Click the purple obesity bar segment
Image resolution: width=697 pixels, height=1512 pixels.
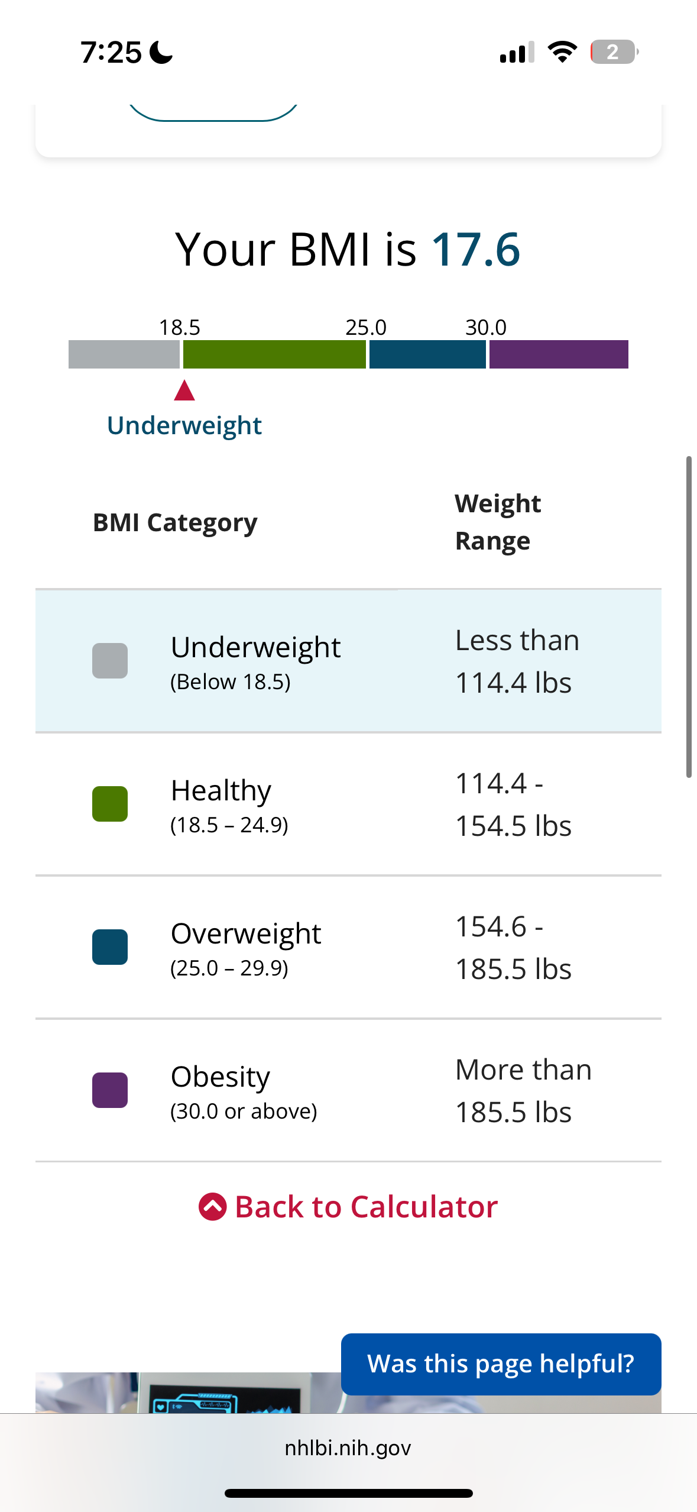[559, 354]
